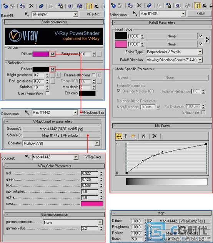The height and width of the screenshot is (243, 213).
Task: Click Assign Material to Selection icon, VRayMtl panel
Action: click(22, 6)
